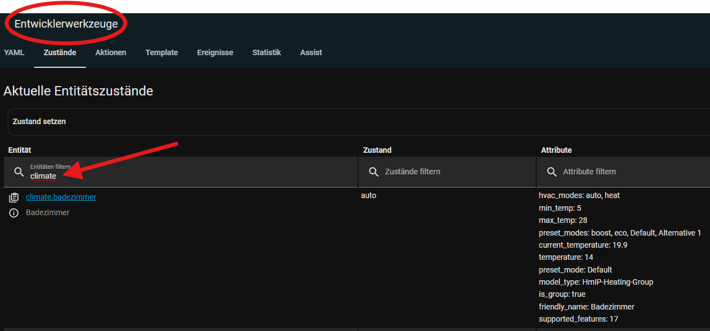Click into the Zustände filtern field
The width and height of the screenshot is (710, 331).
pyautogui.click(x=452, y=172)
